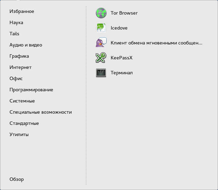Open the Наука category
The height and width of the screenshot is (190, 218).
pos(16,23)
